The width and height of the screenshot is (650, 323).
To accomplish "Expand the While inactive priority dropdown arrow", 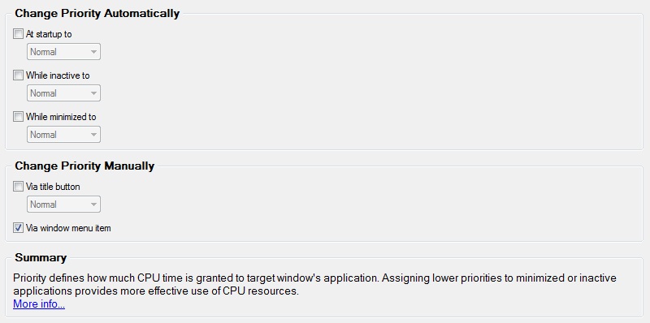I will click(x=93, y=93).
